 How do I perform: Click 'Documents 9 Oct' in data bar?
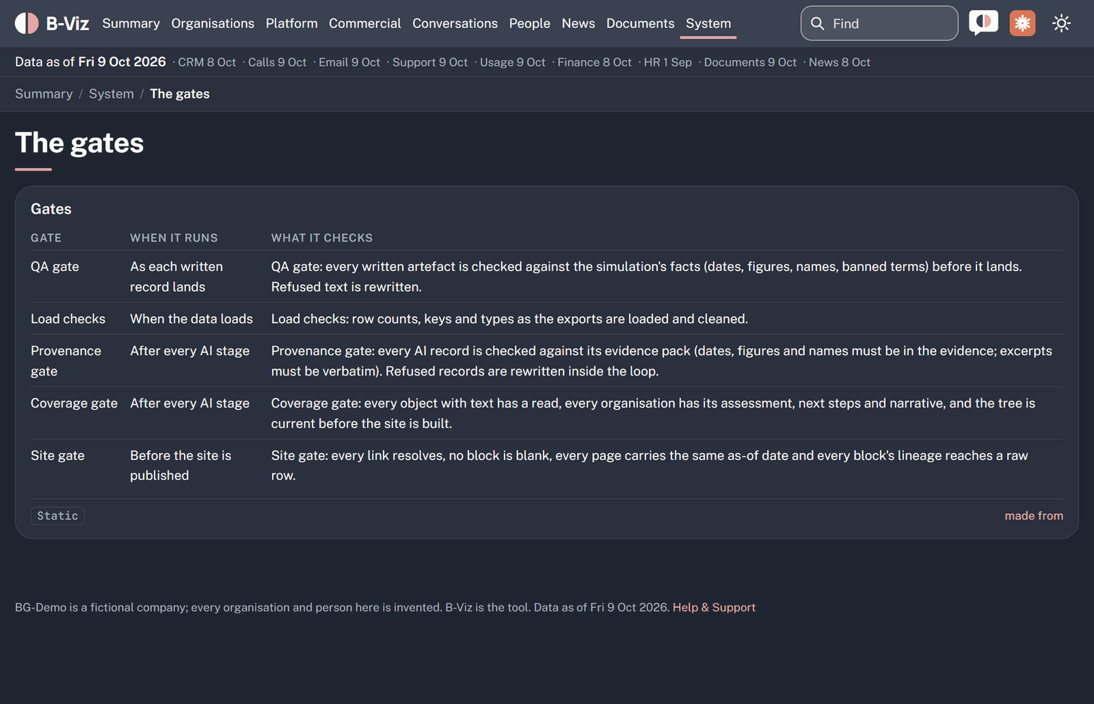pyautogui.click(x=750, y=62)
